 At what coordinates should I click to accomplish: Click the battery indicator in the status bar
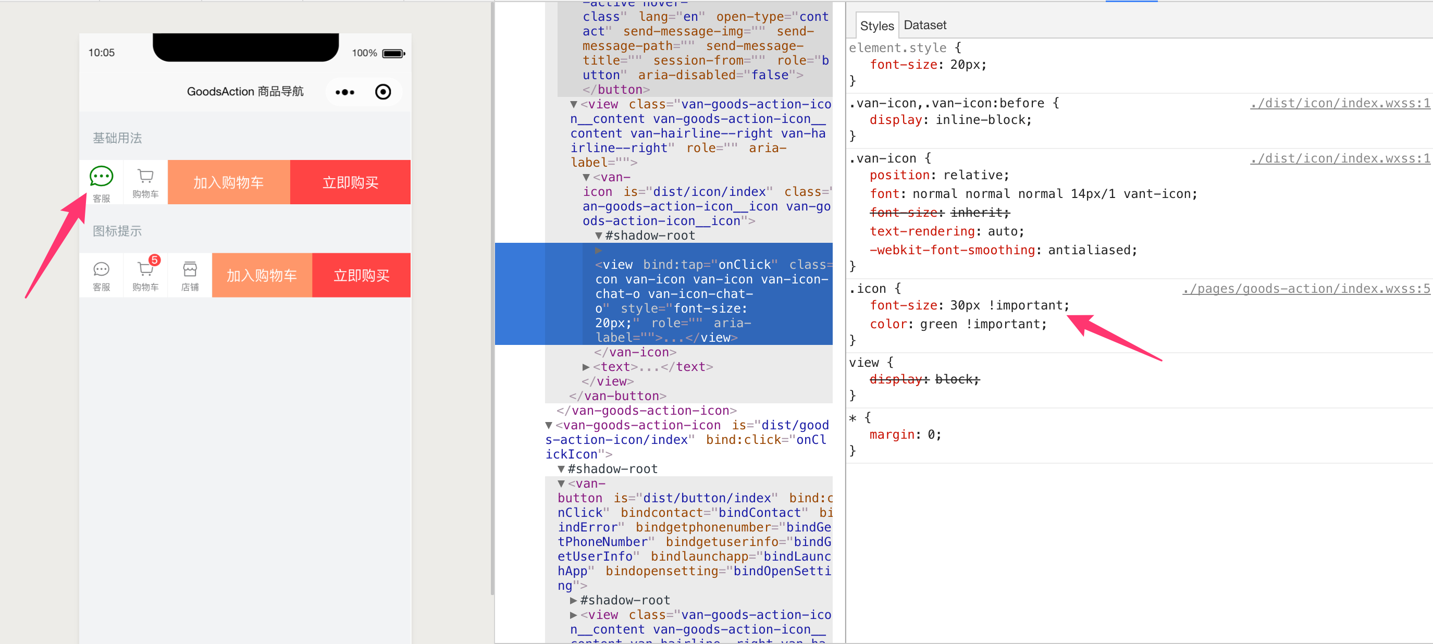pos(394,52)
